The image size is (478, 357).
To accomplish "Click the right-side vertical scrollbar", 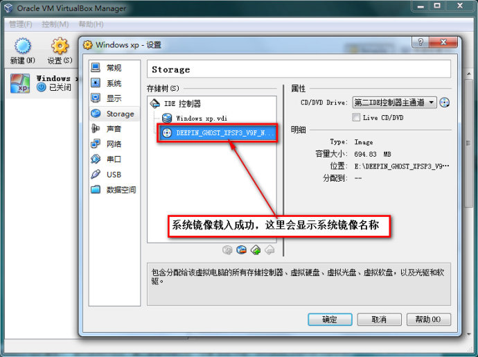I will pyautogui.click(x=469, y=143).
